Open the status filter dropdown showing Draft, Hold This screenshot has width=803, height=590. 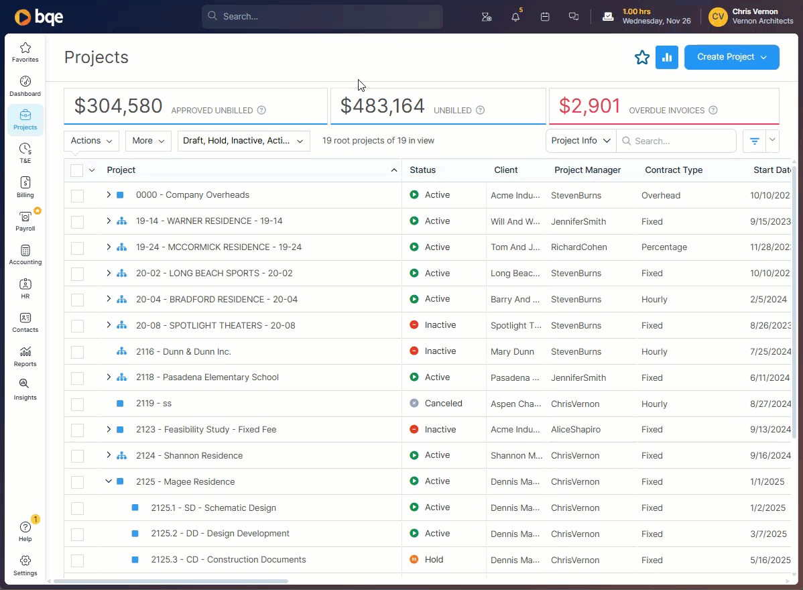click(243, 141)
